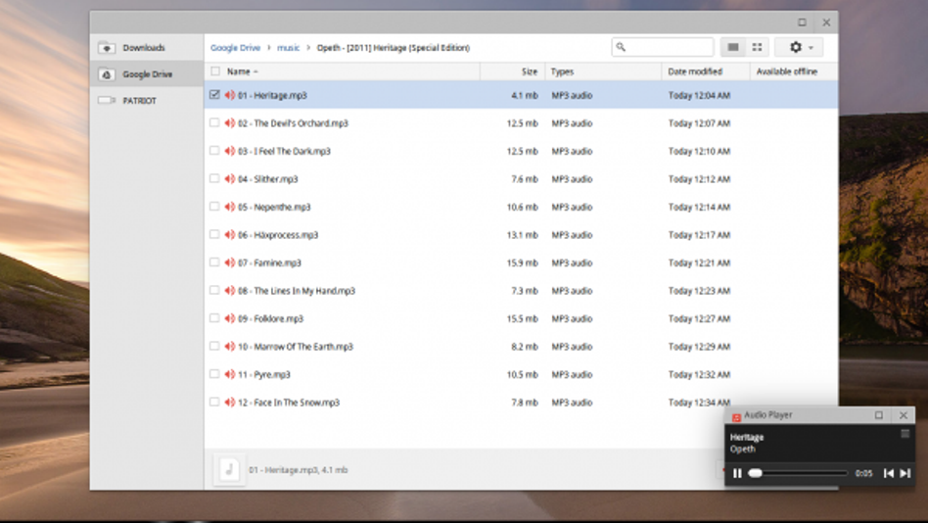
Task: Click audio icon of 11 - Pyre.mp3
Action: (x=230, y=374)
